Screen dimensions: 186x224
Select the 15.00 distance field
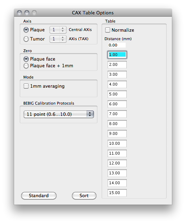click(x=117, y=193)
